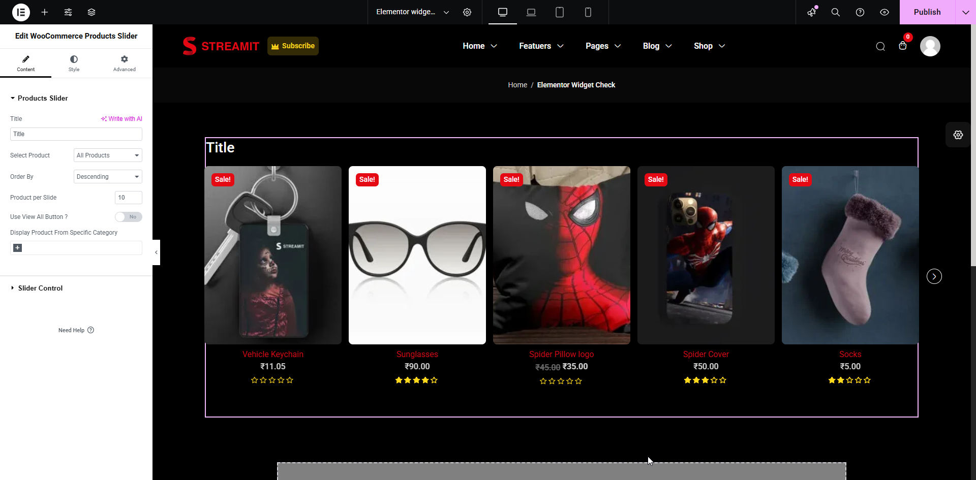The height and width of the screenshot is (480, 976).
Task: Switch to Mobile device view
Action: tap(588, 12)
